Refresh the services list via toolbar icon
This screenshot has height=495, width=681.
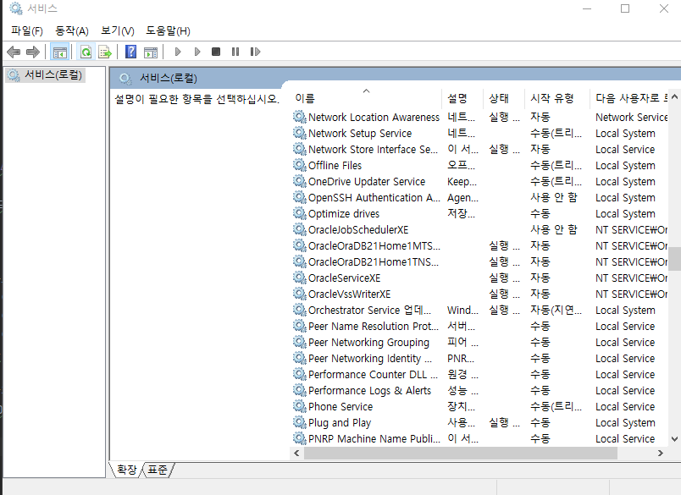pyautogui.click(x=86, y=52)
